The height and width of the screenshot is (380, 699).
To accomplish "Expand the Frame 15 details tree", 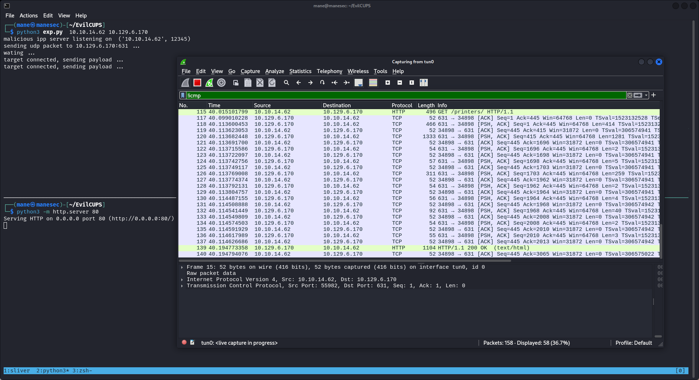I will click(182, 267).
